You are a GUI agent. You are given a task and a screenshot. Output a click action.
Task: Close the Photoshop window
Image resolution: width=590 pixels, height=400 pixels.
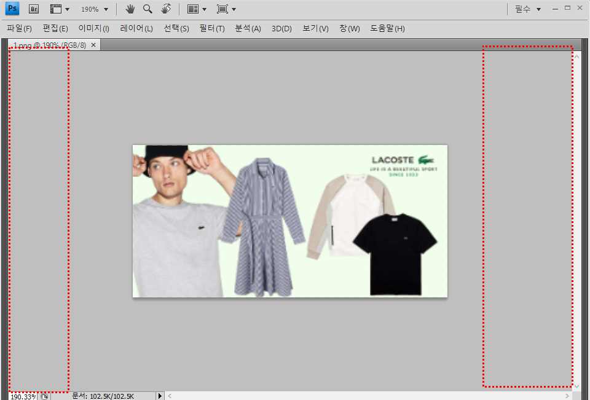click(580, 8)
